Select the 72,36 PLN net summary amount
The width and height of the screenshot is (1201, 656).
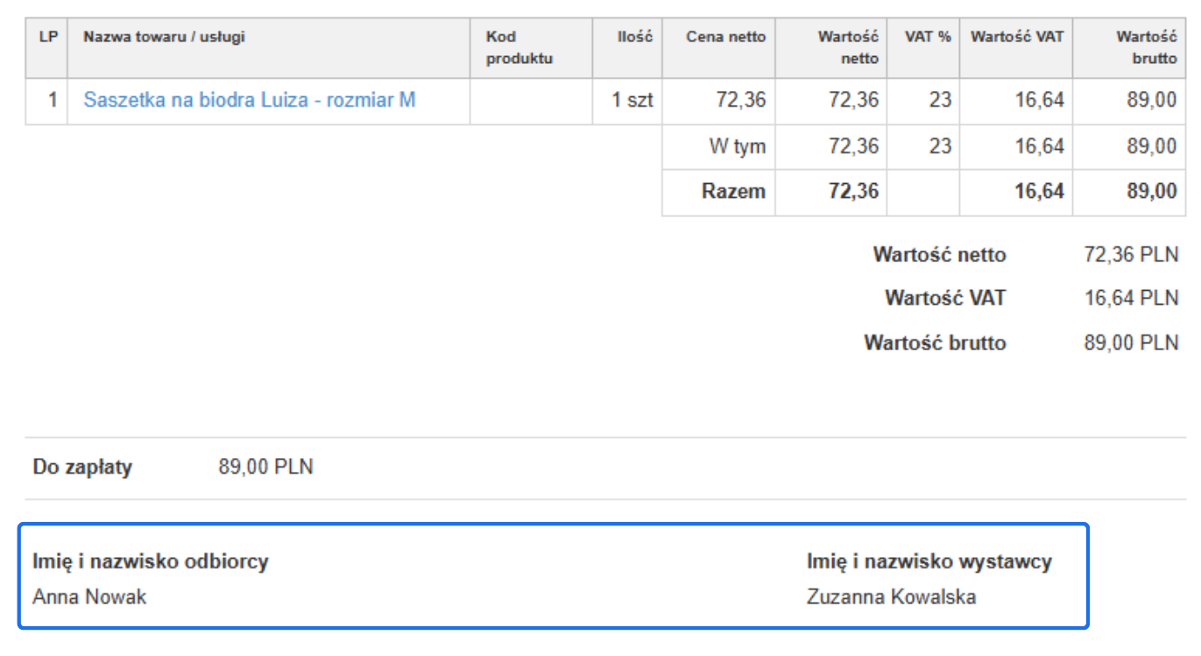coord(1131,255)
